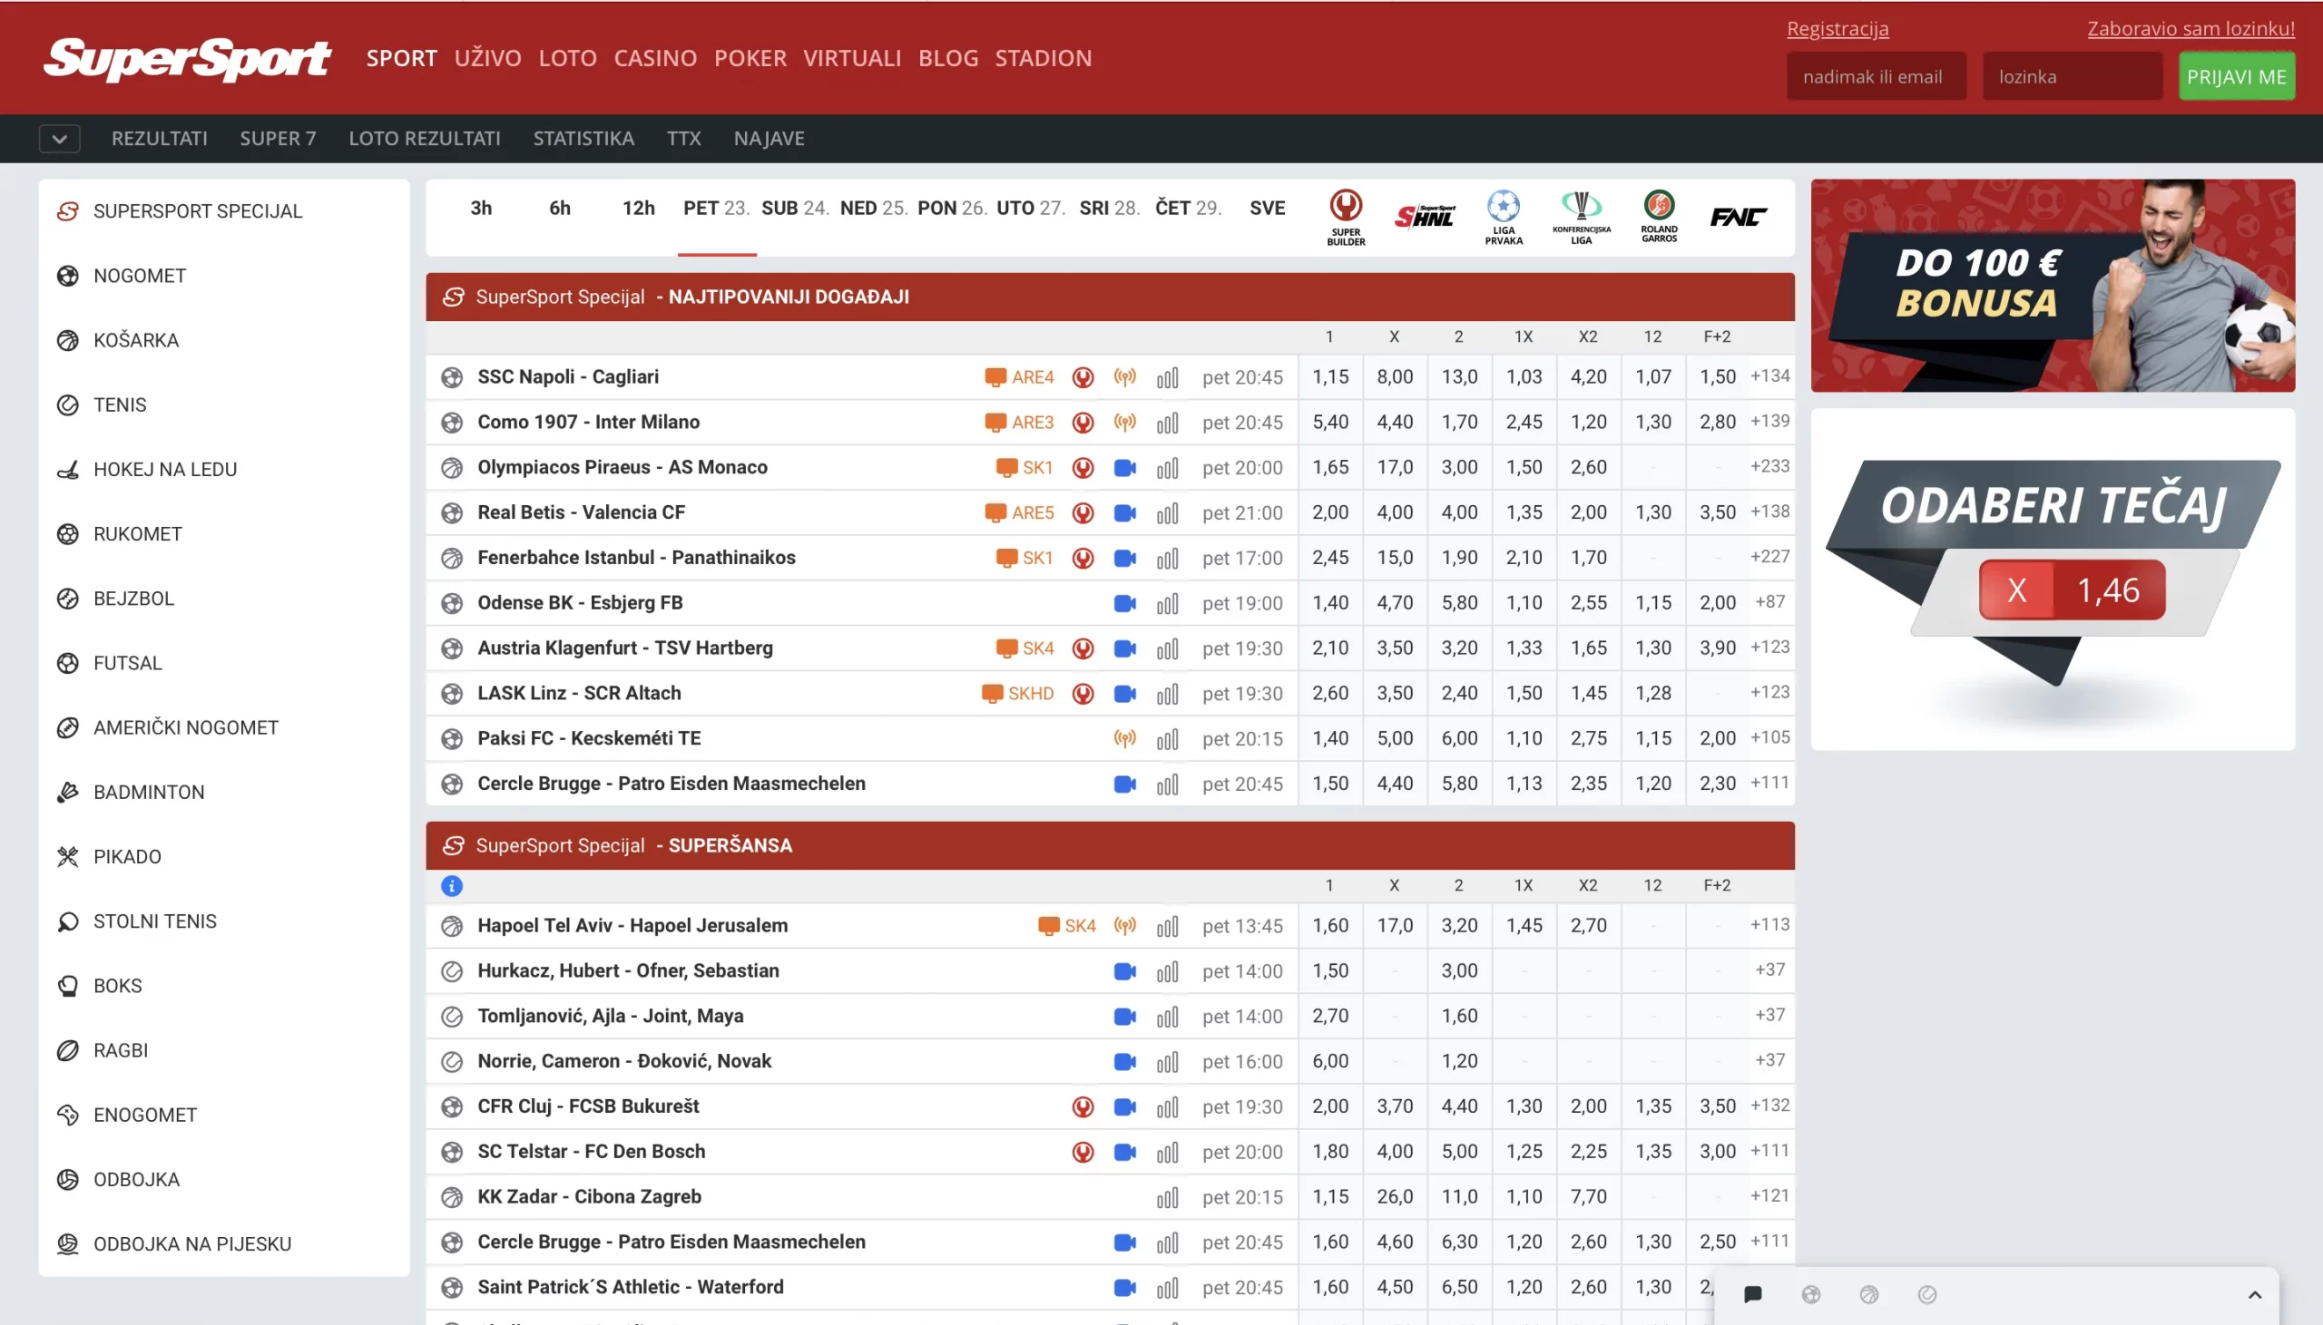Screen dimensions: 2323x1325
Task: Click Zaboravio sam lozinku link
Action: [2191, 28]
